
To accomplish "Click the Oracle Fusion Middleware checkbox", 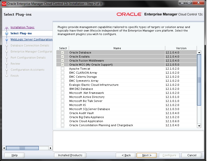I will 63,61.
